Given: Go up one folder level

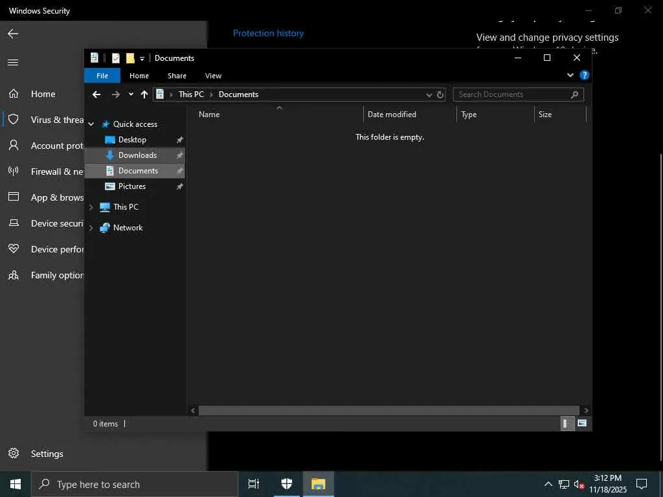Looking at the screenshot, I should click(144, 94).
